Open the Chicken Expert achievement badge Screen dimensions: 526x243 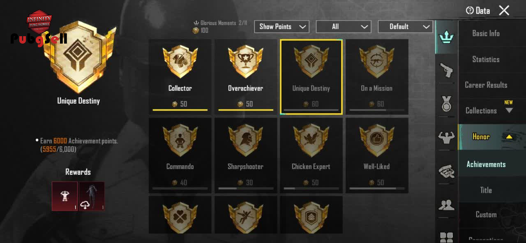point(311,155)
